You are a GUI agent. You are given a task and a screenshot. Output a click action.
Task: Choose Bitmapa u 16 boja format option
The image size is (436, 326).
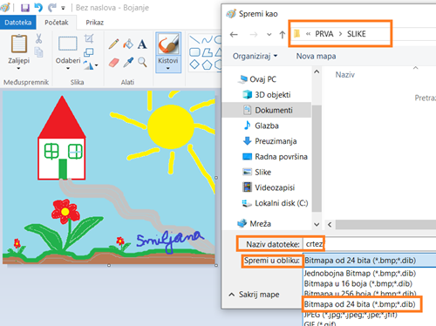[x=358, y=283]
